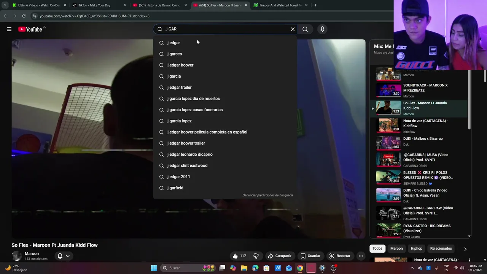
Task: Play 'SOUNDTRACK - MAROON X MIREZBEATZ' thumbnail
Action: [388, 90]
